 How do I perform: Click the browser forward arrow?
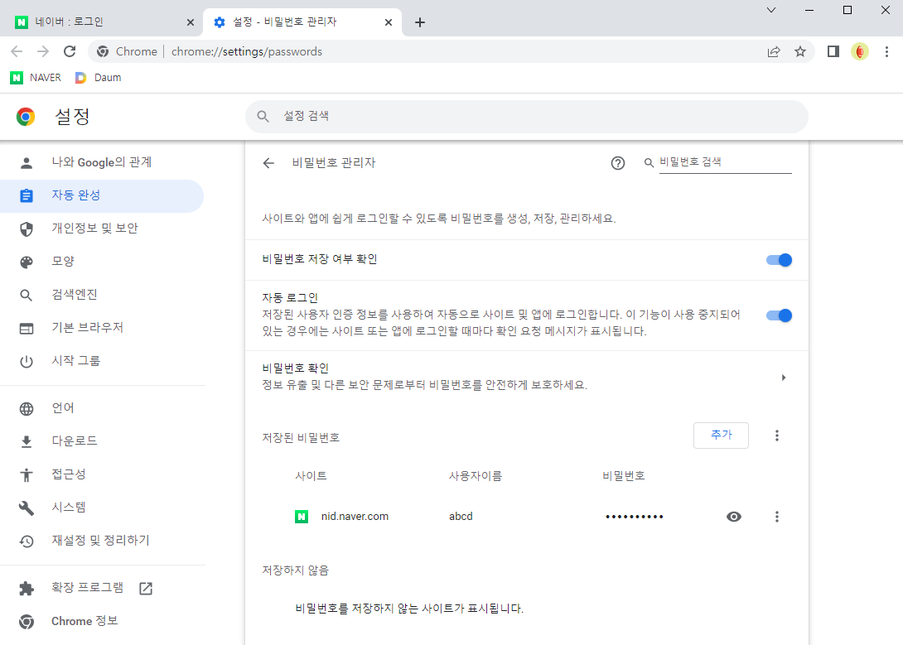coord(43,52)
